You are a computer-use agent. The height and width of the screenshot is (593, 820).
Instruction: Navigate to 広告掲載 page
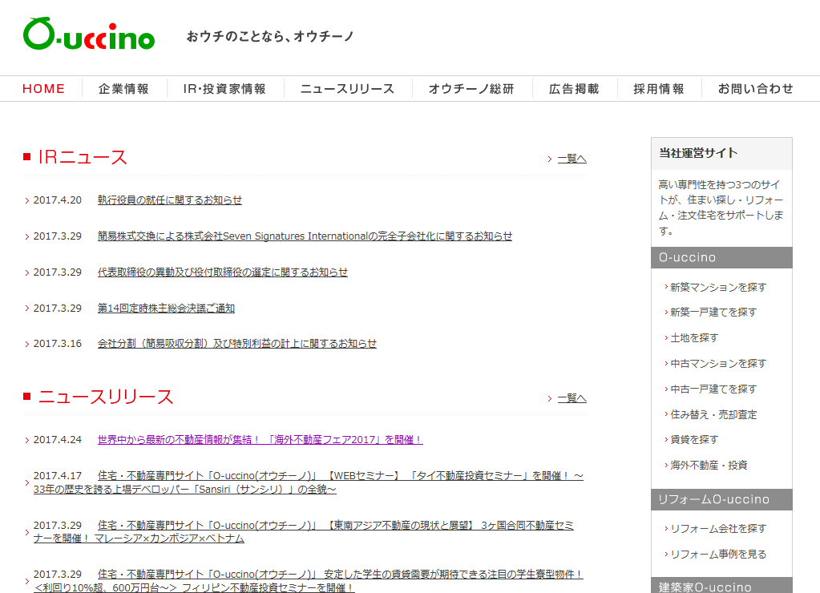point(574,89)
